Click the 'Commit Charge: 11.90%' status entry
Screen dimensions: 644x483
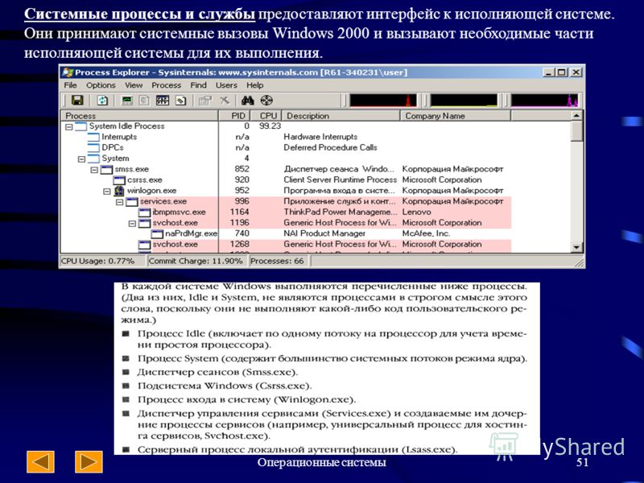click(x=196, y=261)
